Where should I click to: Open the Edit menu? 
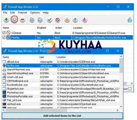pyautogui.click(x=13, y=13)
